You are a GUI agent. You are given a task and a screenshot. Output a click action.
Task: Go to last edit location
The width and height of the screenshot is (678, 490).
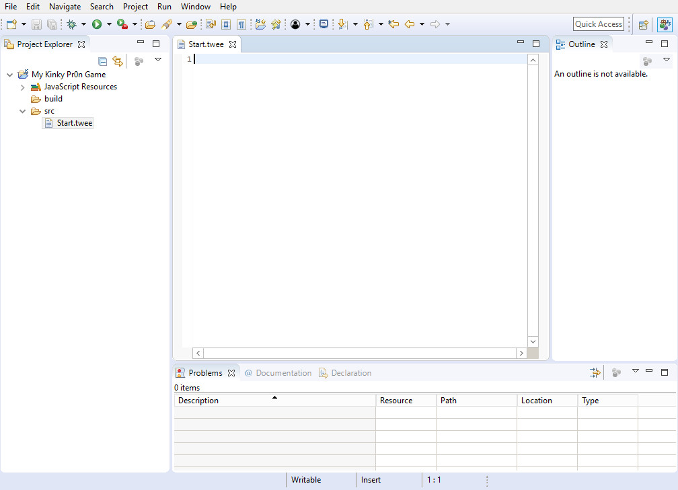coord(394,24)
